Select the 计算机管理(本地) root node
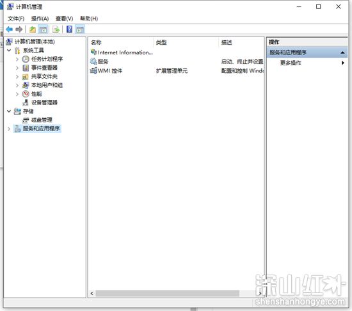Image resolution: width=352 pixels, height=311 pixels. 35,42
